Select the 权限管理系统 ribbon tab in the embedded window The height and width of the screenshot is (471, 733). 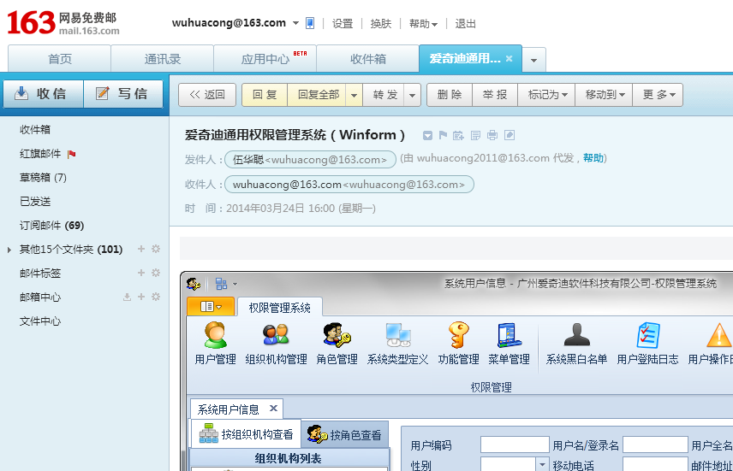coord(279,308)
